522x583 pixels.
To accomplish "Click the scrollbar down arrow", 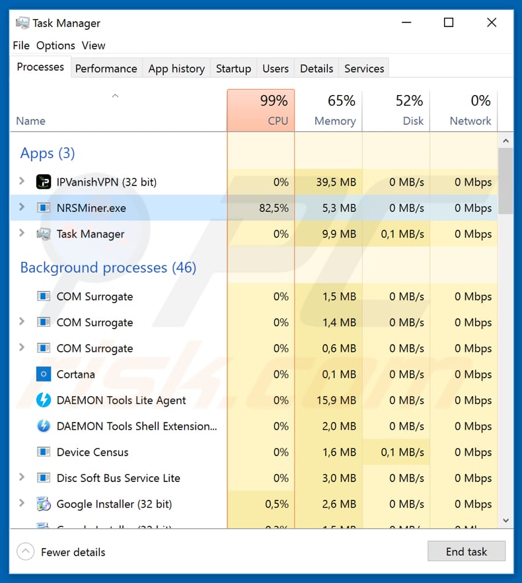I will [505, 520].
